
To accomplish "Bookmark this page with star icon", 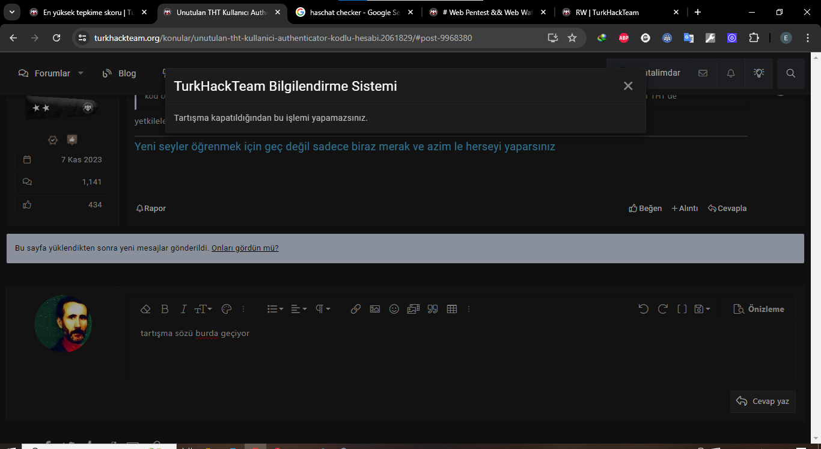I will (x=572, y=38).
